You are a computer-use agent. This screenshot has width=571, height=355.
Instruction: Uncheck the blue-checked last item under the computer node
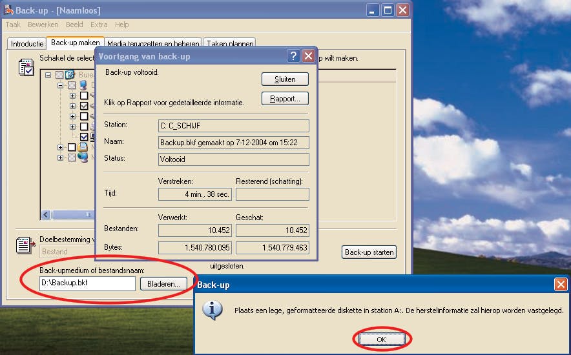[x=84, y=137]
